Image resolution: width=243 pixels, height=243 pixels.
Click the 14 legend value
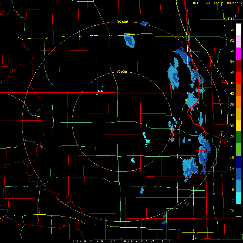coord(232,168)
